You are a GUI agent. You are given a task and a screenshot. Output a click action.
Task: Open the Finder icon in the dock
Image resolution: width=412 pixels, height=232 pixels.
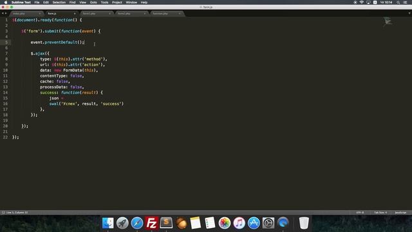tap(108, 223)
